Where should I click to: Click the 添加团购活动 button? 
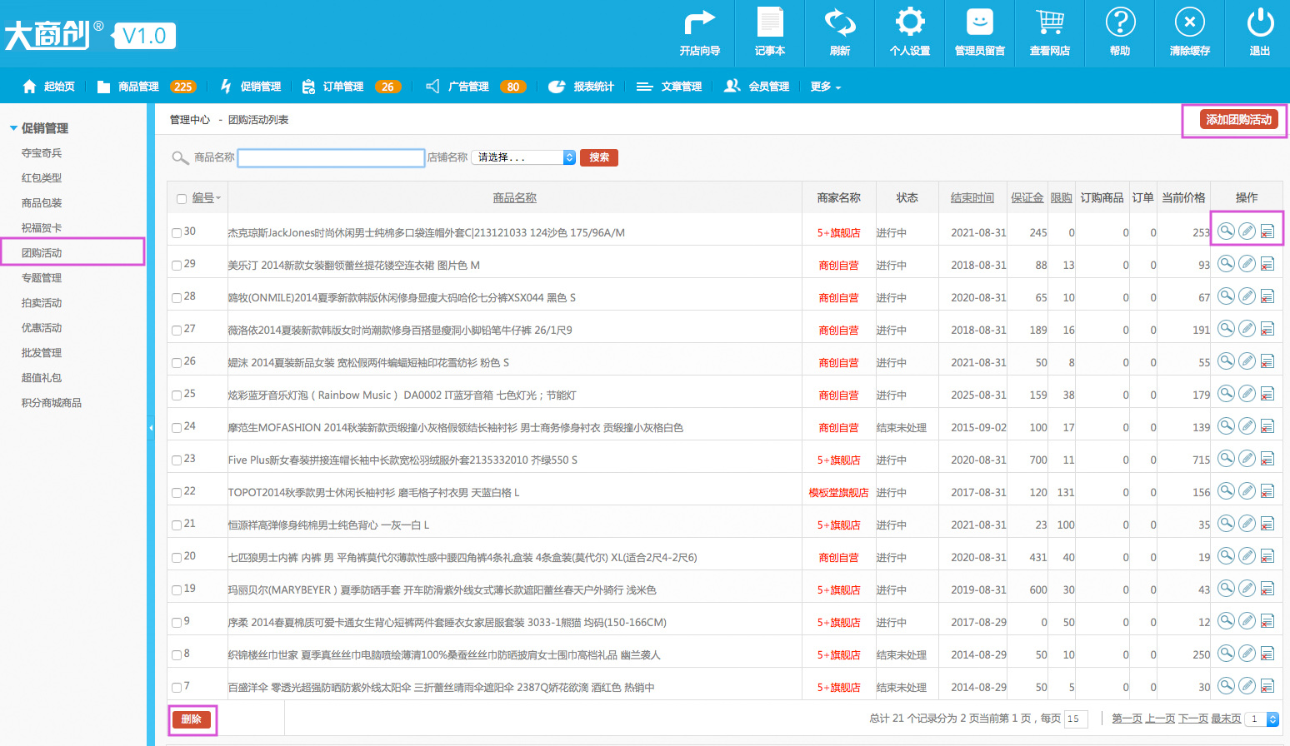1238,120
